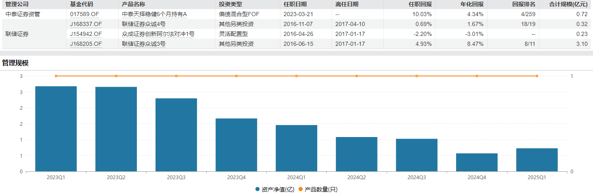Select the 2025Q1 asset bar
This screenshot has width=593, height=194.
click(x=537, y=160)
